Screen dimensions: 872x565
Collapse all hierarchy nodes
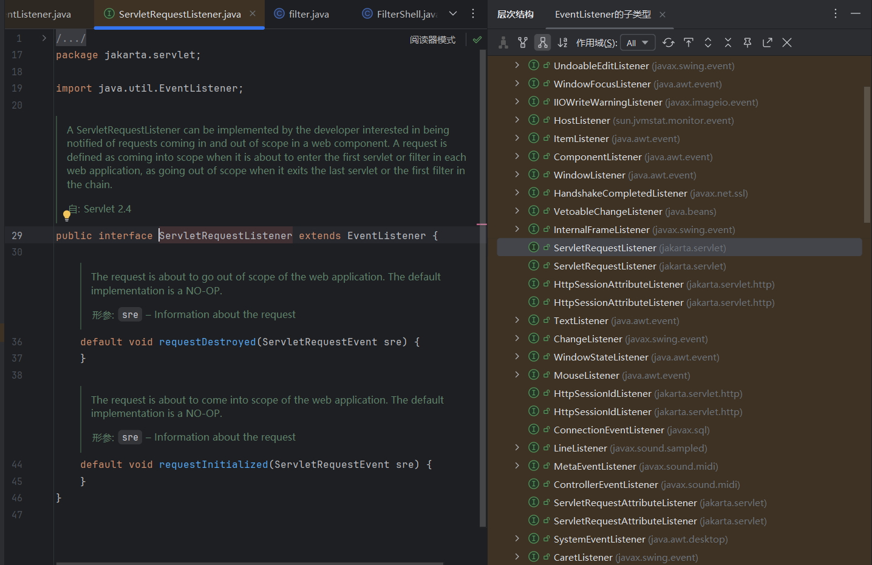[x=727, y=42]
